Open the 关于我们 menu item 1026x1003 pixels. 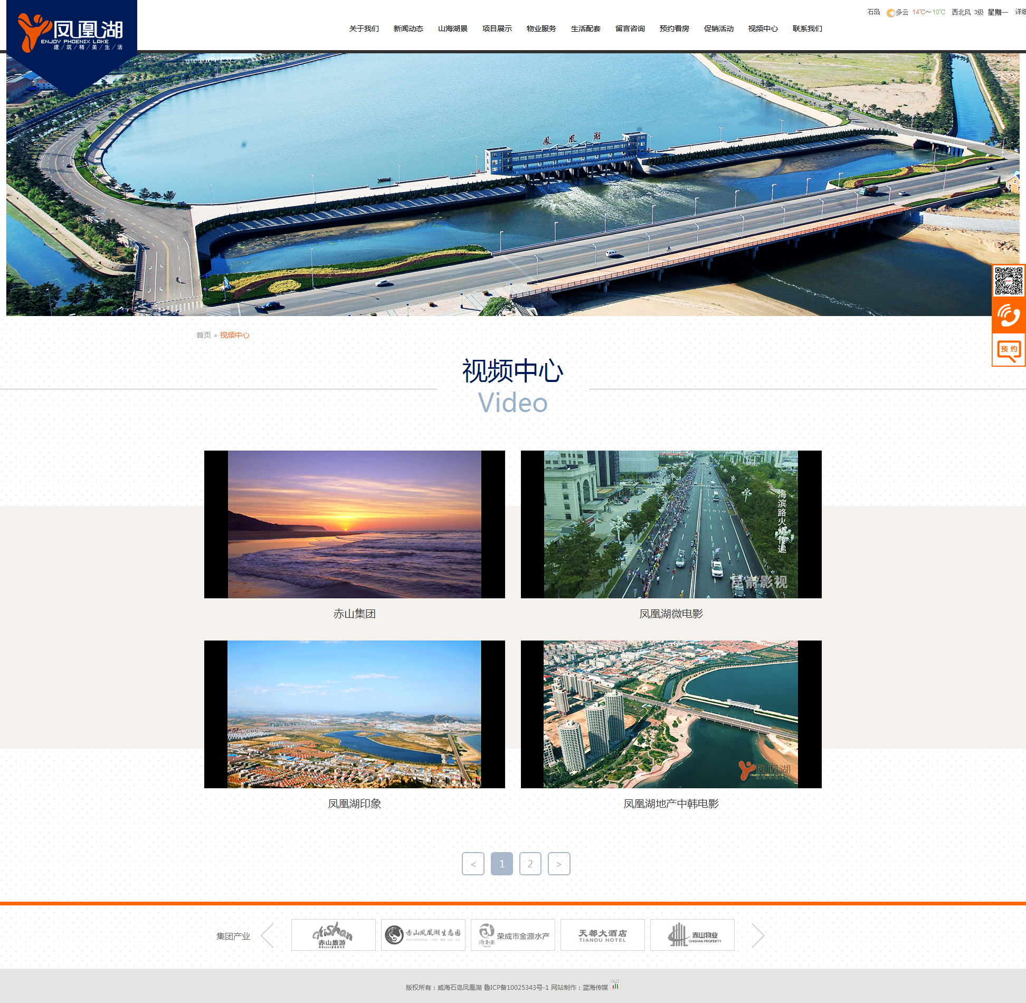tap(364, 28)
